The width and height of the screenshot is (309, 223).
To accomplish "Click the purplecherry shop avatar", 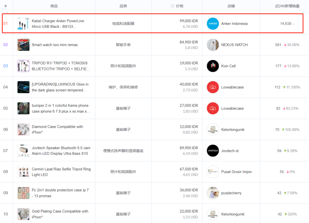I will coord(213,193).
